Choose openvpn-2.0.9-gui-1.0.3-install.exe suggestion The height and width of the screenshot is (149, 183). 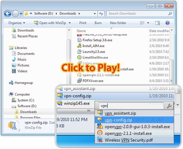click(x=134, y=127)
